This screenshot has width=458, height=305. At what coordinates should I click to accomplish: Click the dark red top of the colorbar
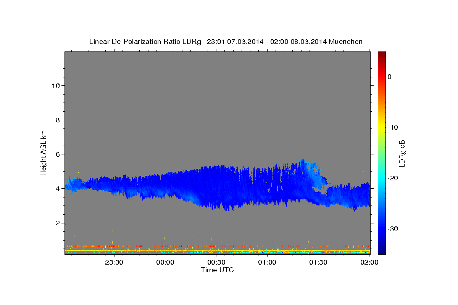coord(382,54)
